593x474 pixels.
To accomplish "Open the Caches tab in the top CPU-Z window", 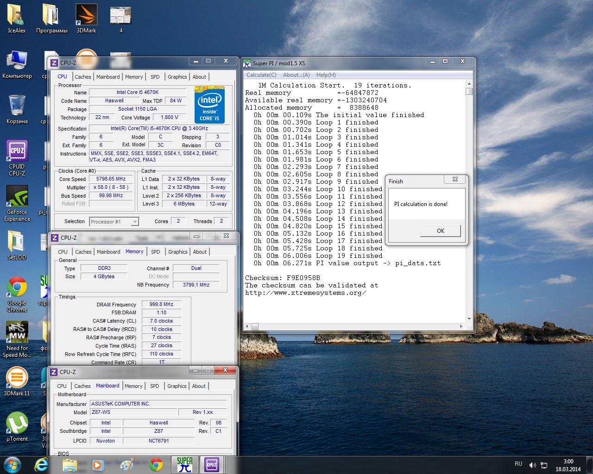I will [83, 77].
